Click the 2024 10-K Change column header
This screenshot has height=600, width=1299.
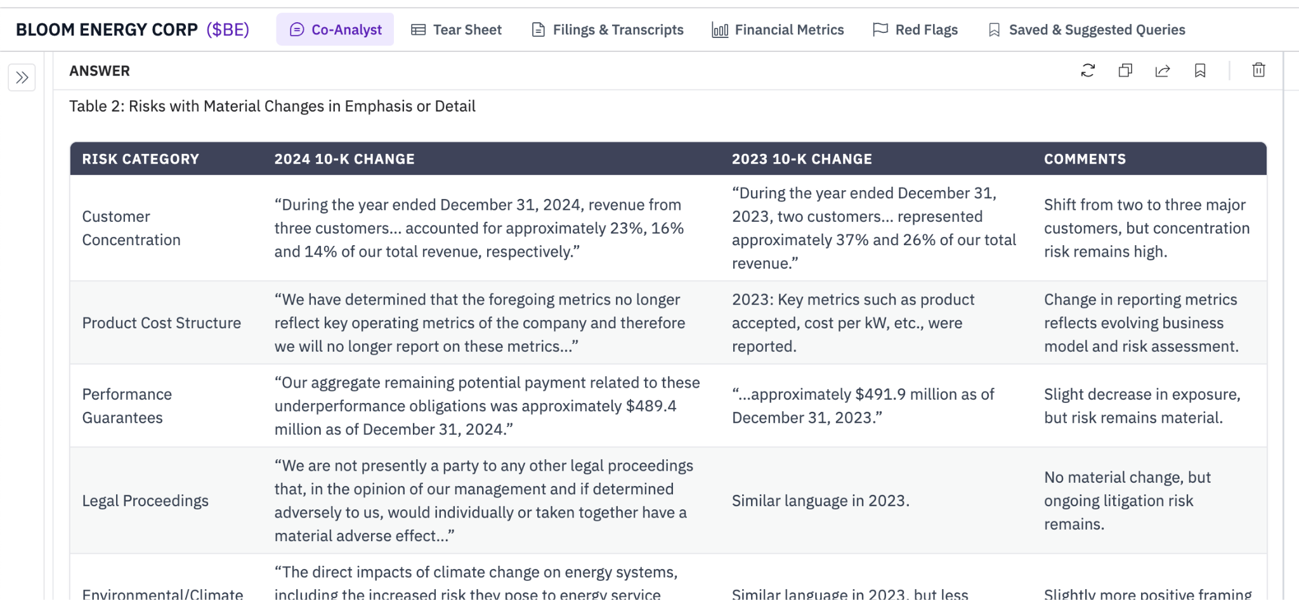tap(344, 159)
